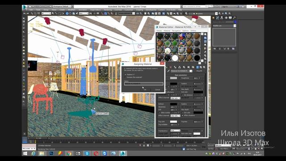Click the search keyword field in title bar
286x161 pixels.
[194, 6]
